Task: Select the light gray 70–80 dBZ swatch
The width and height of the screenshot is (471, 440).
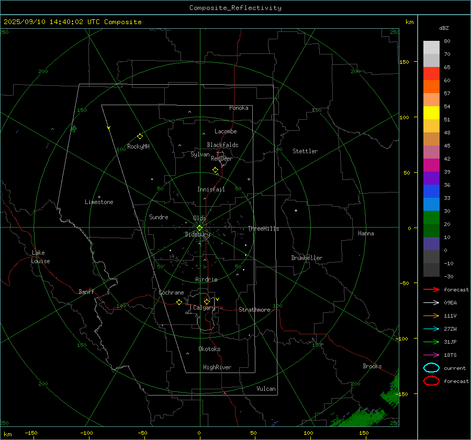Action: 431,48
